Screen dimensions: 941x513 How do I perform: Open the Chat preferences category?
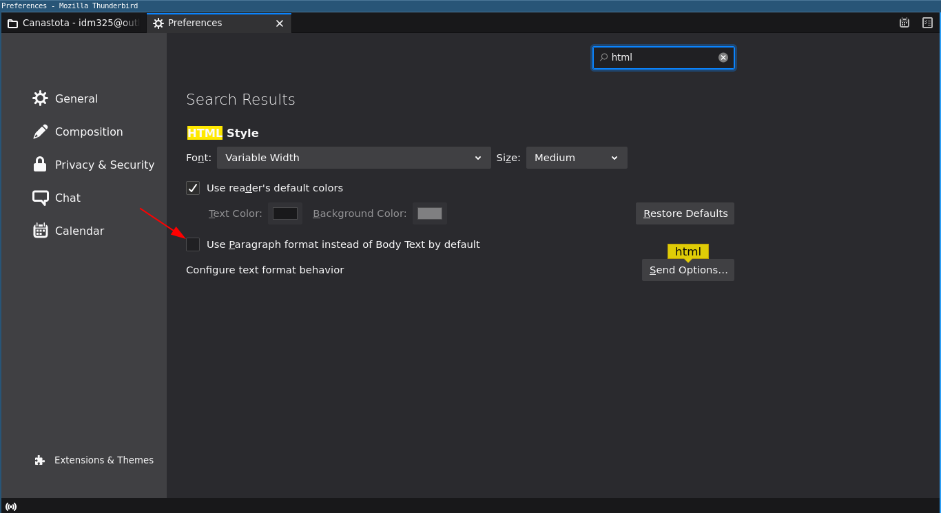(x=68, y=198)
